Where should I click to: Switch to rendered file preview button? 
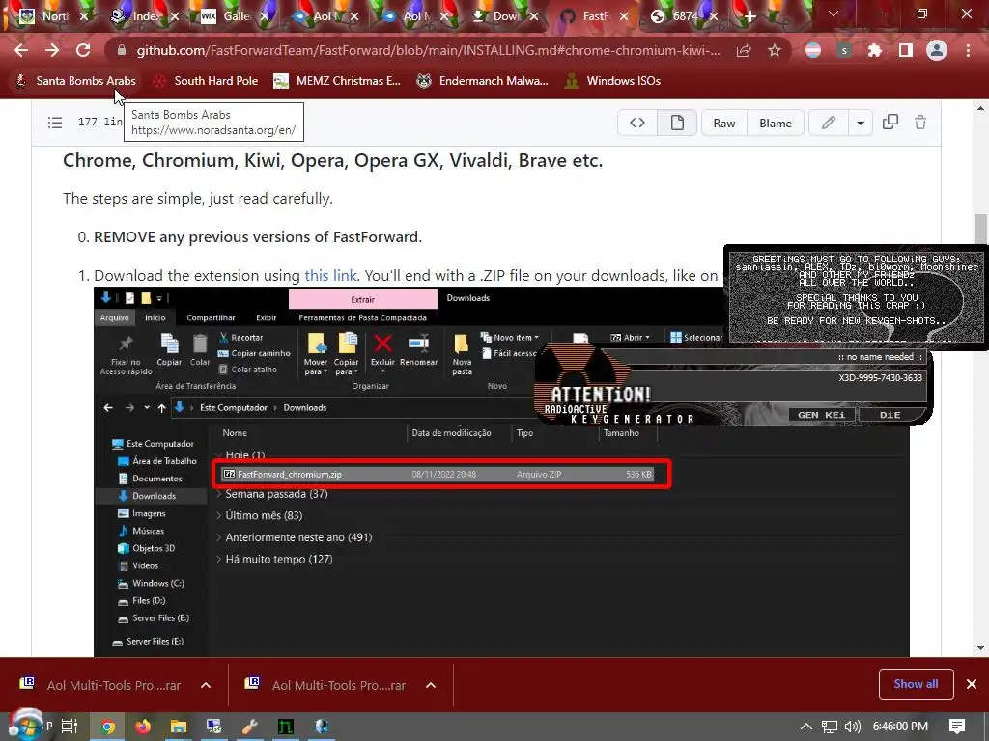(x=677, y=123)
